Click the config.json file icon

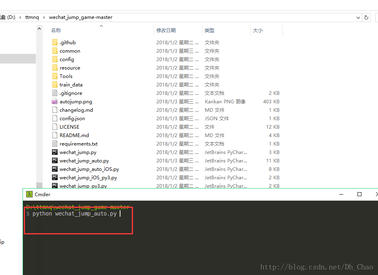[55, 118]
